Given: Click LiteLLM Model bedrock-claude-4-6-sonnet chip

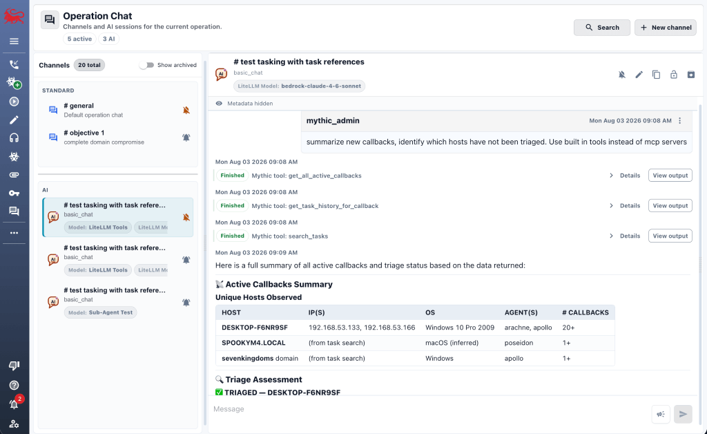Looking at the screenshot, I should 300,86.
